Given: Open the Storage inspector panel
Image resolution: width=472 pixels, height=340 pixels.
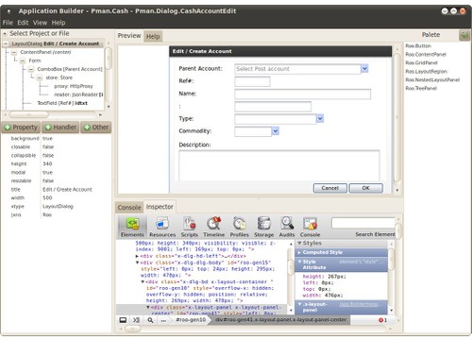Looking at the screenshot, I should pos(263,227).
